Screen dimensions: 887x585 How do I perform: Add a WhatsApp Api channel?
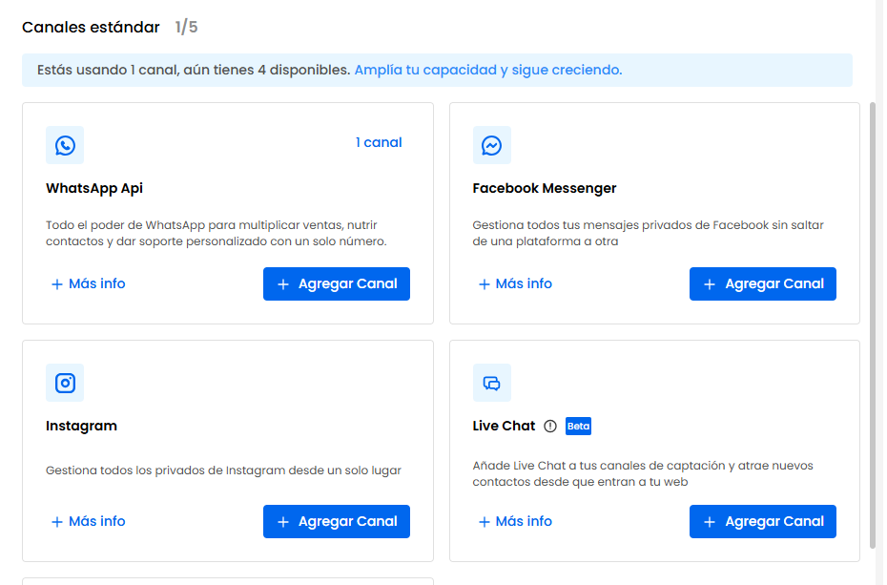click(x=337, y=284)
